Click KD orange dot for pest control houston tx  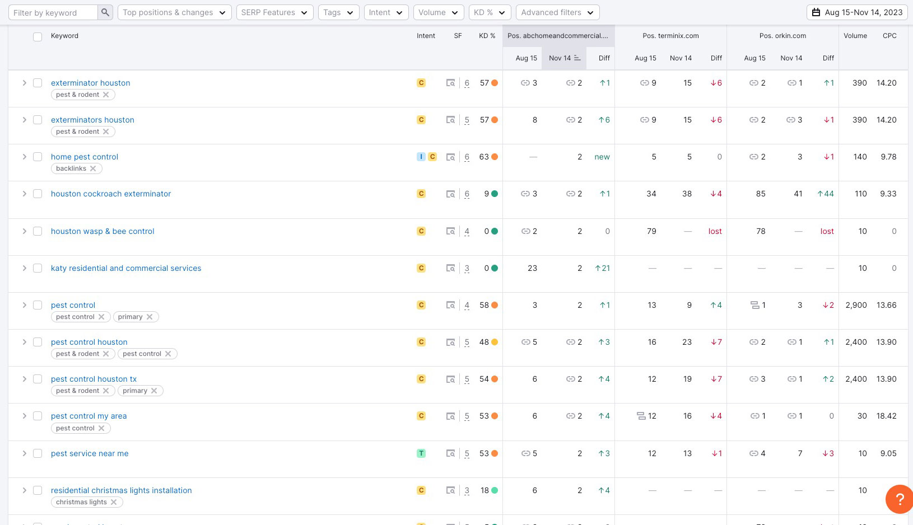pyautogui.click(x=495, y=379)
